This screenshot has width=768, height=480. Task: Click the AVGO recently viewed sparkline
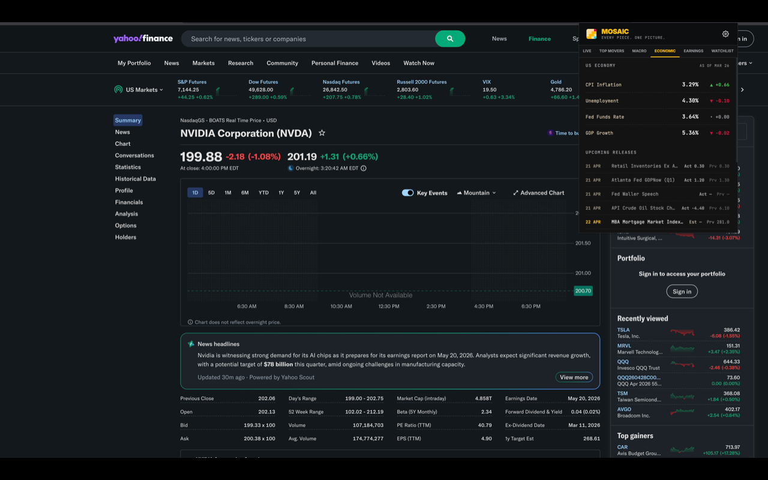coord(682,412)
